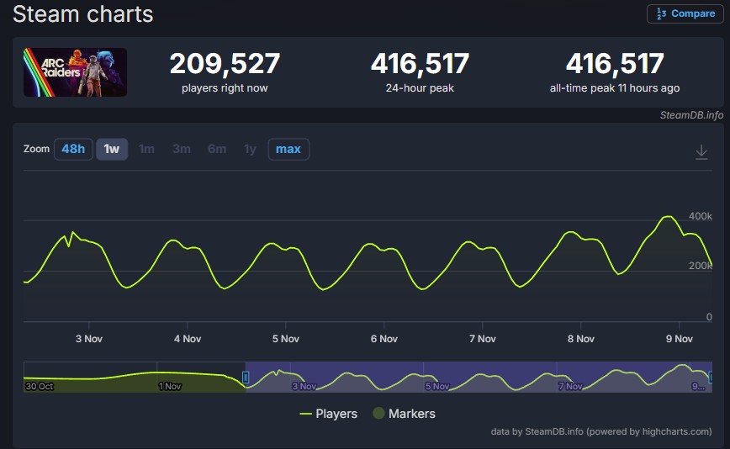This screenshot has height=449, width=730.
Task: Click the Compare button
Action: [685, 13]
